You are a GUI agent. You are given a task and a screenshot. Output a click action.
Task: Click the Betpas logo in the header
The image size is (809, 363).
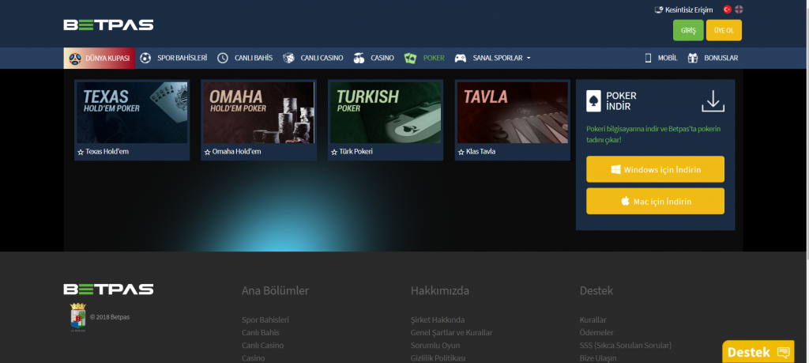coord(108,25)
